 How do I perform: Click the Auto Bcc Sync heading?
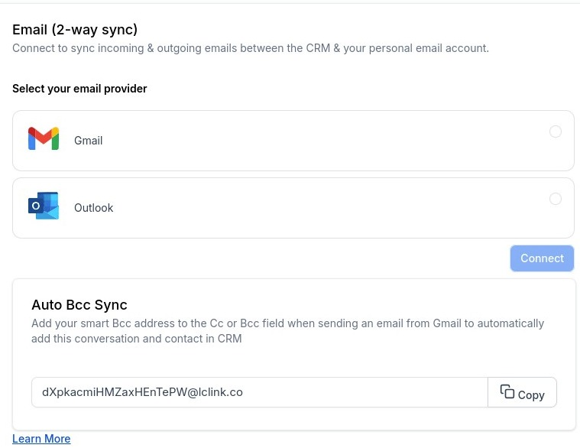79,305
